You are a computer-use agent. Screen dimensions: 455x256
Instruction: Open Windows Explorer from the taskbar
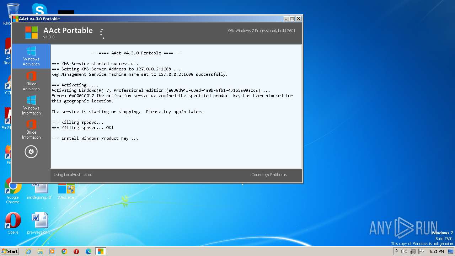pyautogui.click(x=40, y=251)
